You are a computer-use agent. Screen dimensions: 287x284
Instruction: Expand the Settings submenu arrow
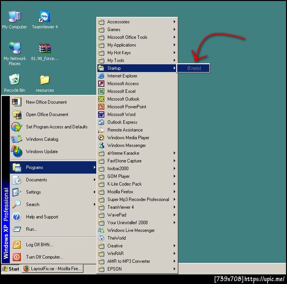pos(94,192)
